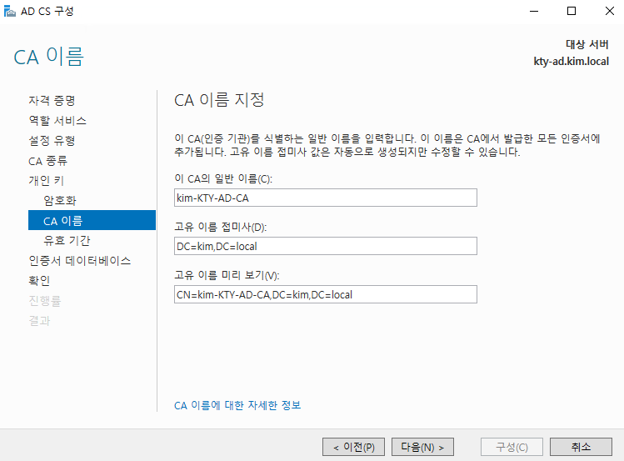Open the 암호화 sub-step
Screen dimensions: 624x461
pos(60,200)
